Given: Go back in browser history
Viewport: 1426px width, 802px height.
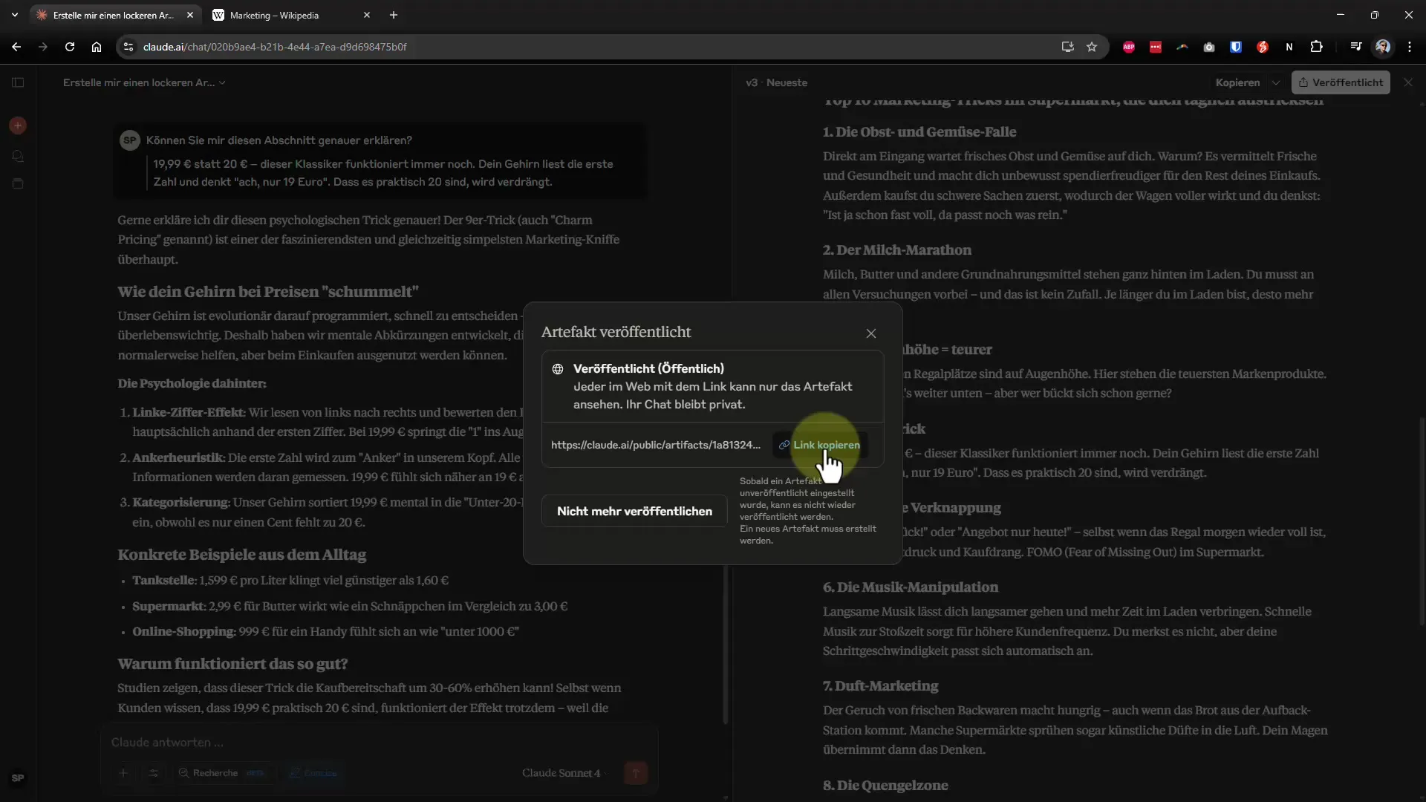Looking at the screenshot, I should [x=16, y=47].
